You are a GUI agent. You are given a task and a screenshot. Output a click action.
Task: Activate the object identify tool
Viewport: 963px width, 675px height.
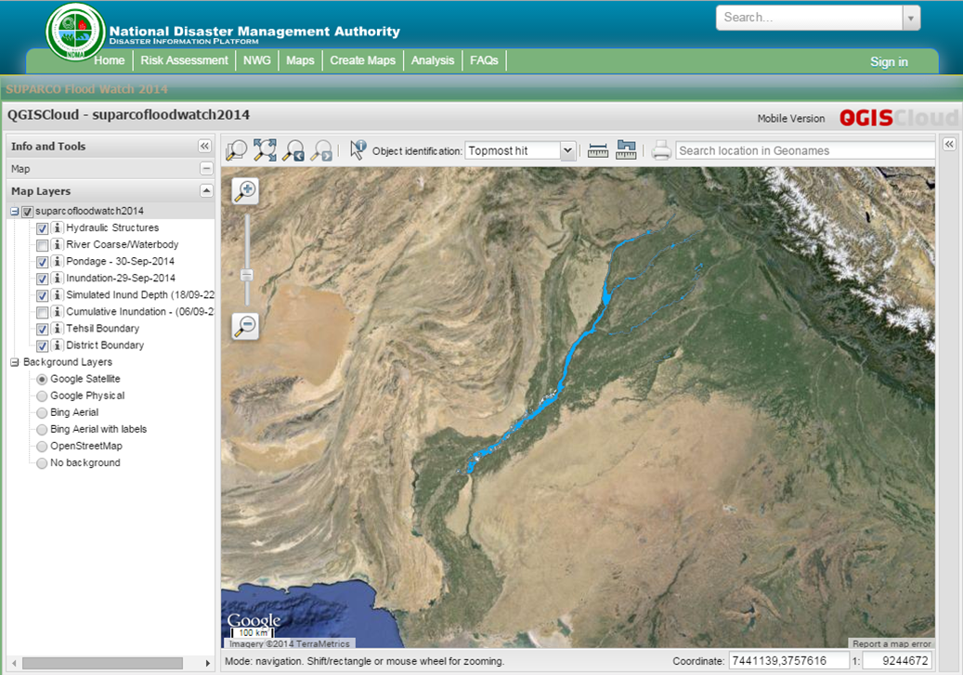coord(358,150)
